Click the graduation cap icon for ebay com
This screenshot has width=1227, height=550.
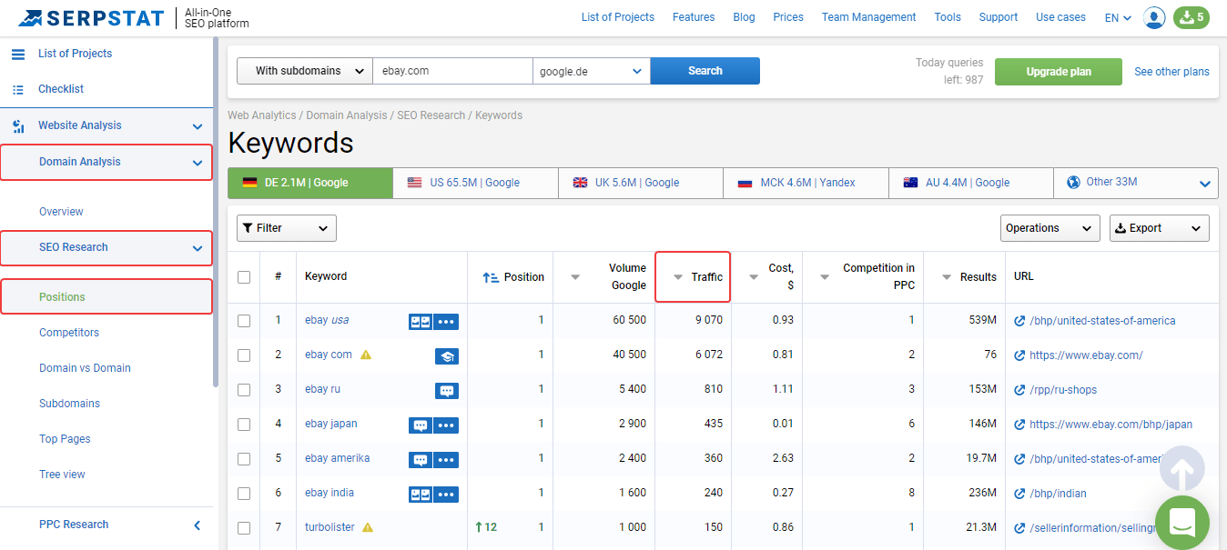point(446,355)
